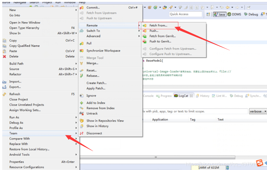The width and height of the screenshot is (267, 170).
Task: Click the heap status 144M of 631M
Action: pos(209,168)
